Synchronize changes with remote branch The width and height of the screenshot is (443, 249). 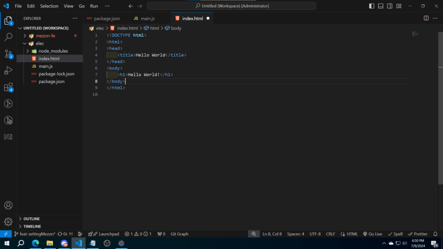[x=65, y=234]
